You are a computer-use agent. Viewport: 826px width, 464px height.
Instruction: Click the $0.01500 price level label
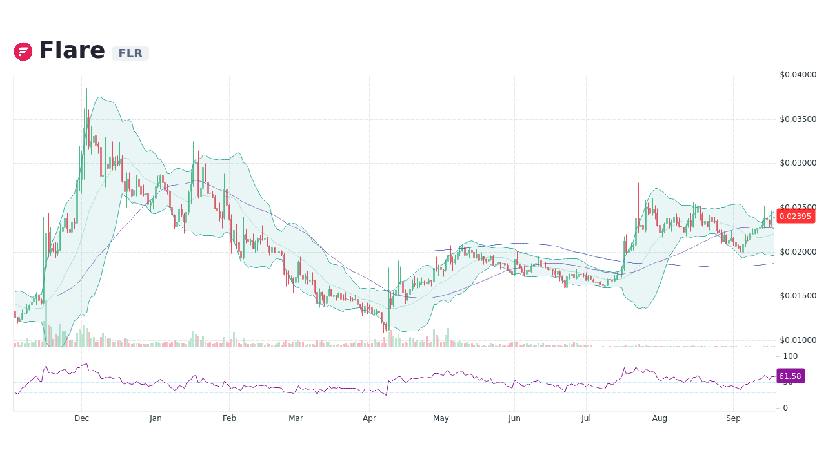(798, 296)
